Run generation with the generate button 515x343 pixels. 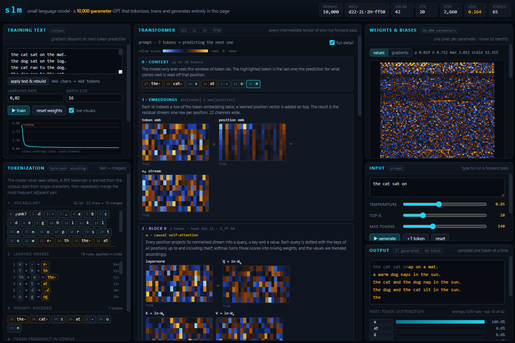pos(384,238)
